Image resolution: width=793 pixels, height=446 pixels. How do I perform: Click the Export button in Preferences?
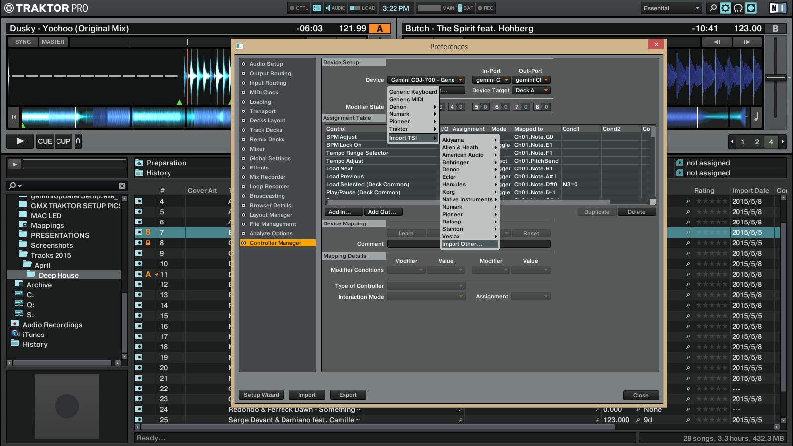coord(348,395)
